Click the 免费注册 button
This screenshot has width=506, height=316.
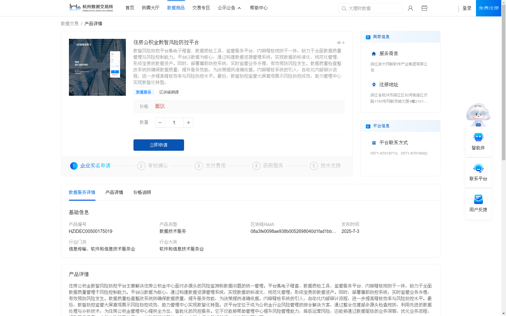(x=489, y=8)
